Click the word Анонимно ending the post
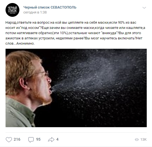Image resolution: width=152 pixels, height=147 pixels. click(x=25, y=43)
